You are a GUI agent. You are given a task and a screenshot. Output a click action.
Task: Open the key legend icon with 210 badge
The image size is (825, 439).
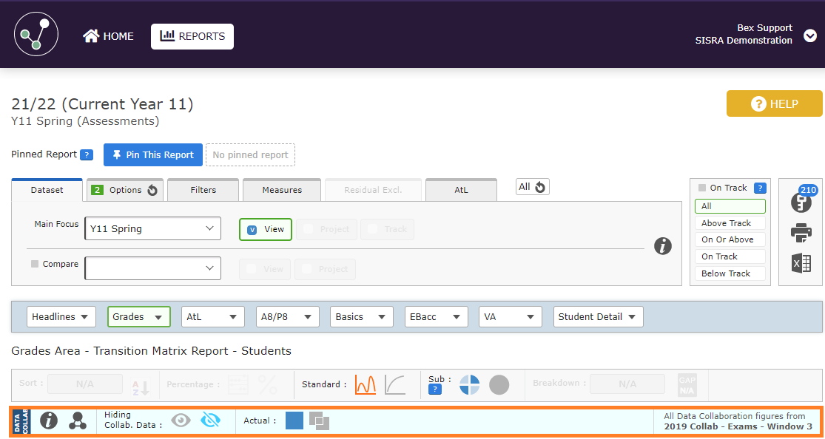click(x=802, y=201)
